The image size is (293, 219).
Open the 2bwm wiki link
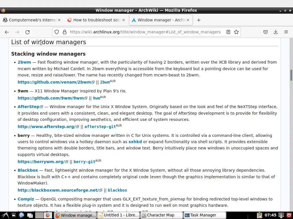24,62
